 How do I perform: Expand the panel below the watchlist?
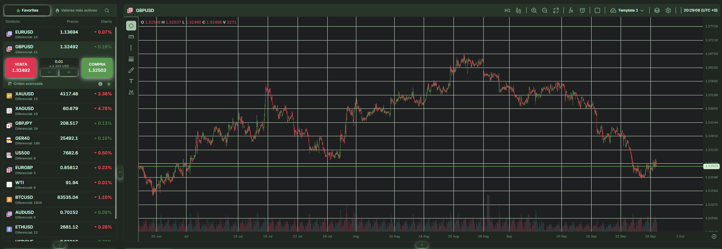(60, 245)
